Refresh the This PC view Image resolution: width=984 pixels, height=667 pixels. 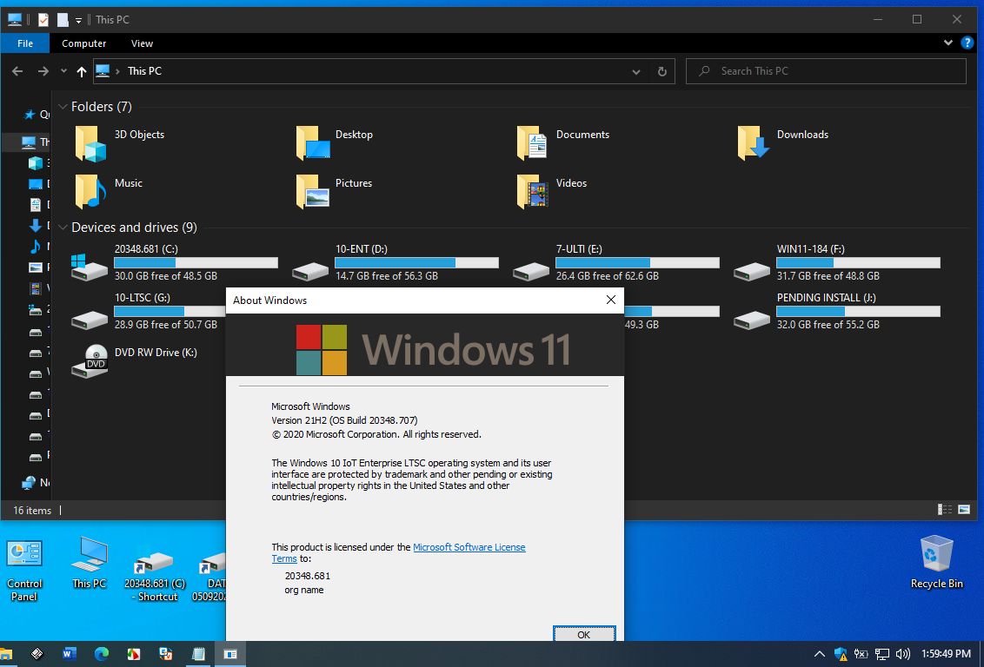pyautogui.click(x=662, y=71)
